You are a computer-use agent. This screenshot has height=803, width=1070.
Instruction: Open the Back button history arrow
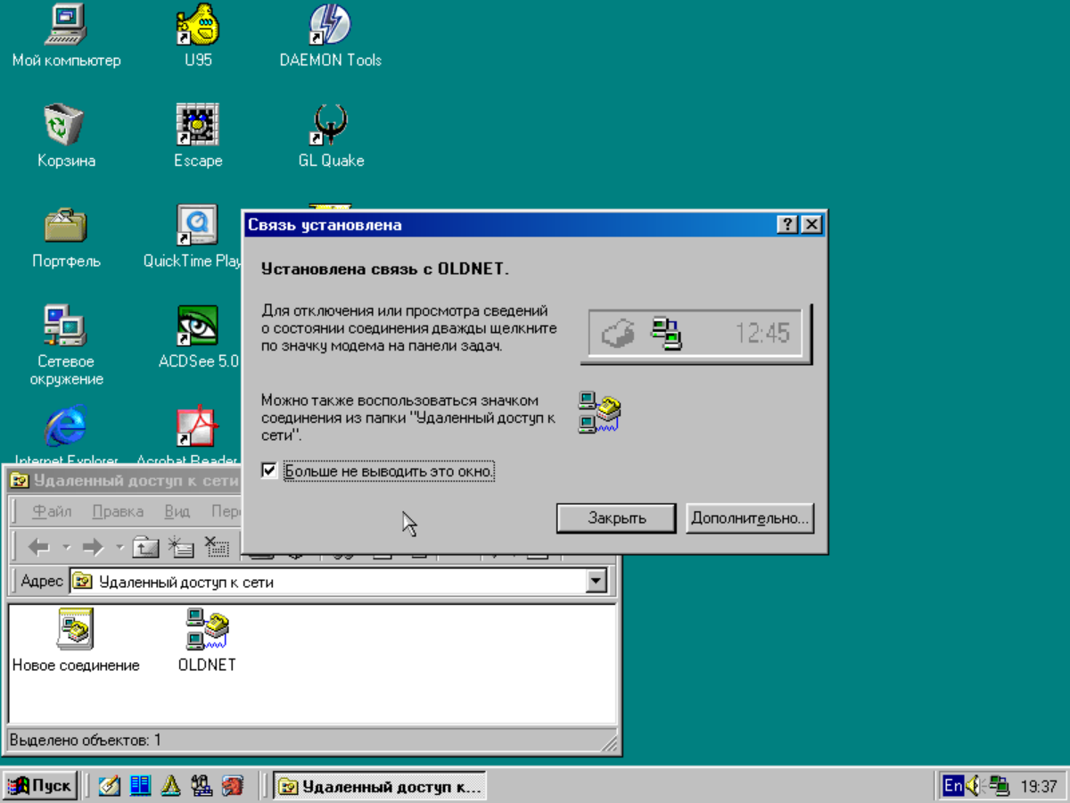tap(66, 547)
